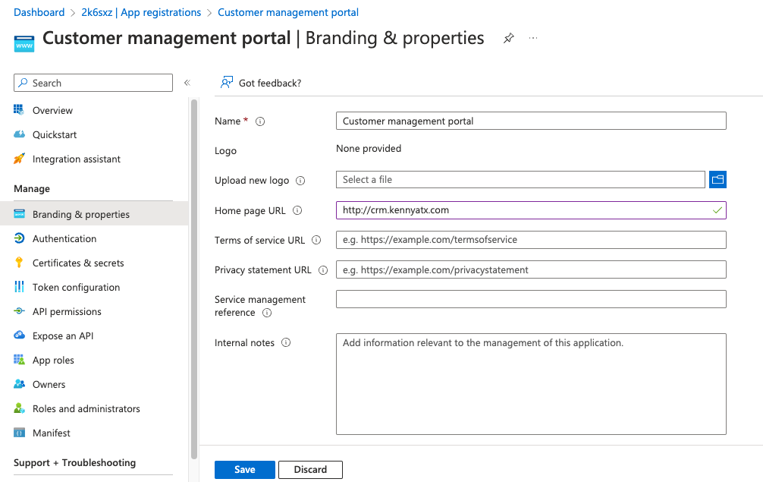
Task: Click inside the Internal notes text area
Action: tap(530, 383)
